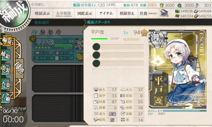The height and width of the screenshot is (127, 212).
Task: Open the 模様替え redecorate menu
Action: (x=127, y=13)
